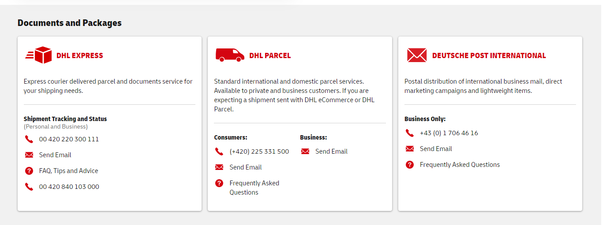The image size is (610, 225).
Task: Call DHL Express number 00 420 220 300 111
Action: [69, 139]
